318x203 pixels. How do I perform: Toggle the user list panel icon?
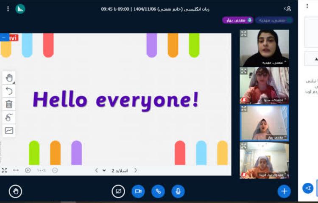click(x=288, y=8)
